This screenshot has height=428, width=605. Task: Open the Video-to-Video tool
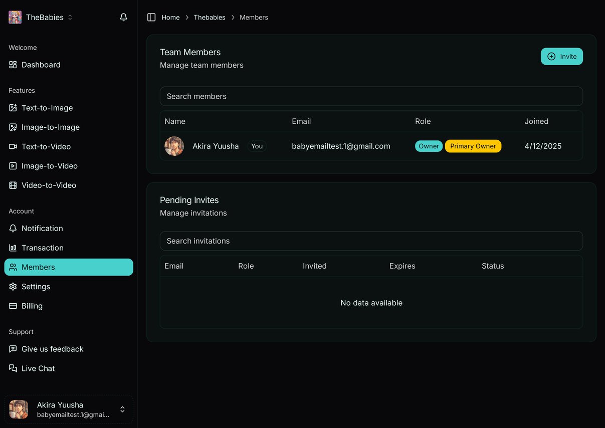click(x=48, y=185)
